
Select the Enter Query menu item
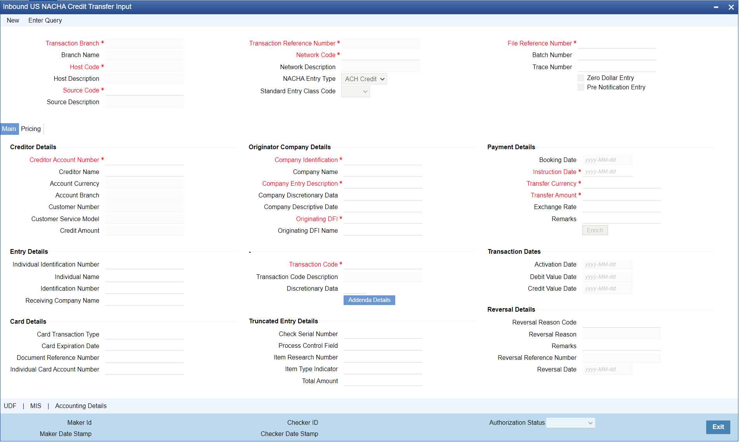coord(45,21)
